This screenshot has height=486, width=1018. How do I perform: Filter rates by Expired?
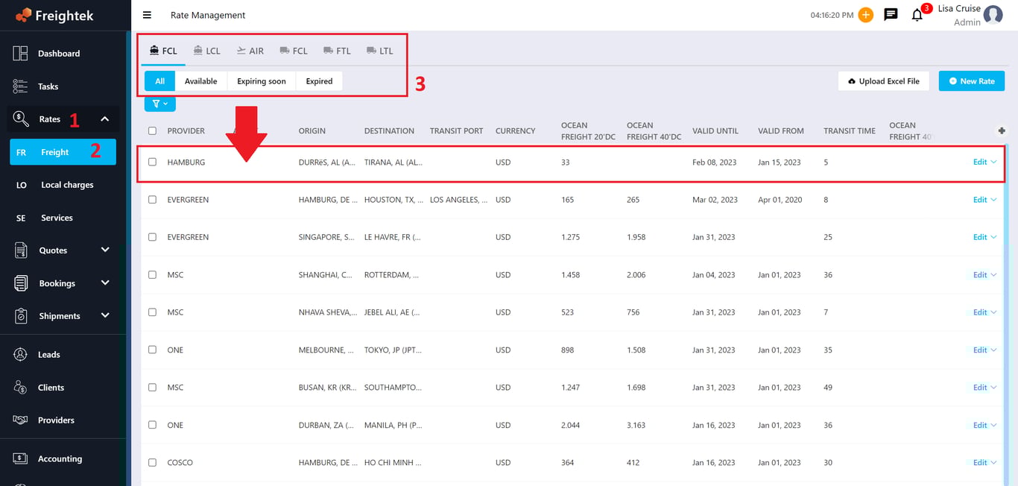tap(319, 81)
